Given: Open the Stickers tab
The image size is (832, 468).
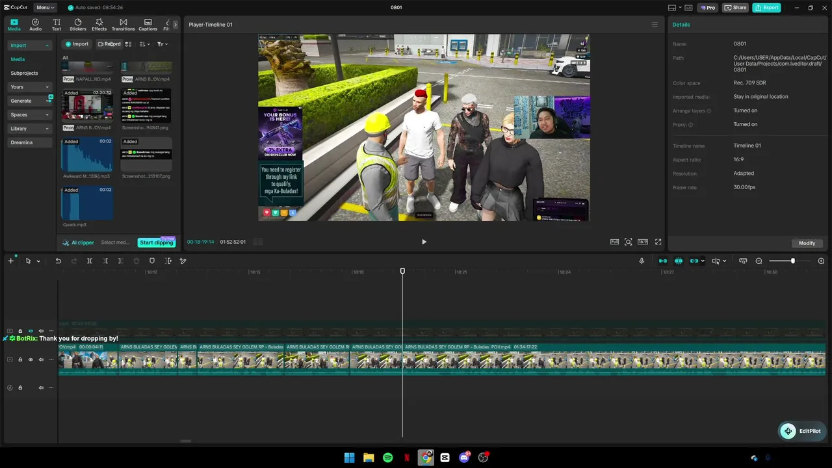Looking at the screenshot, I should click(x=78, y=25).
